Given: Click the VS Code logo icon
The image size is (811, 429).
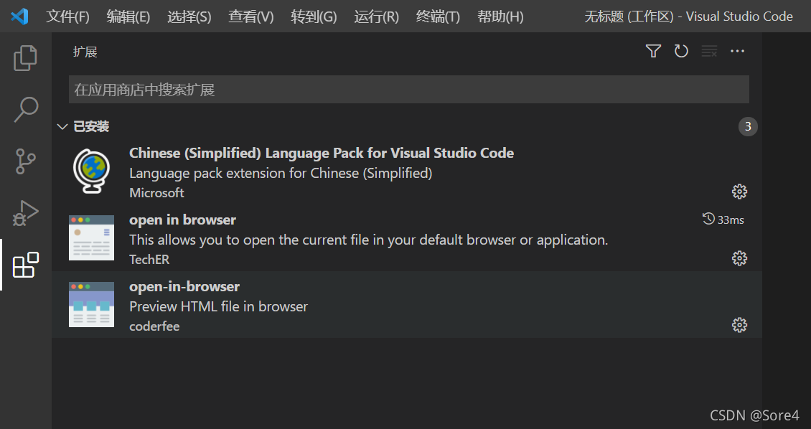Looking at the screenshot, I should tap(19, 16).
